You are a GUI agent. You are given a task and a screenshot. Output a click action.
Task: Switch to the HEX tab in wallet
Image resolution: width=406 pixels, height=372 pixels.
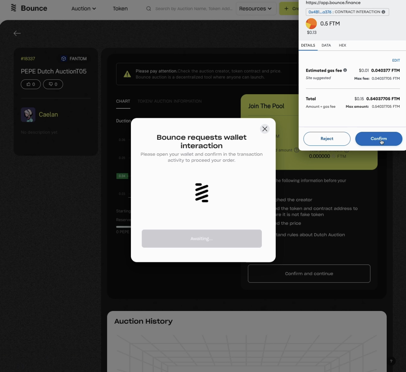[x=342, y=45]
